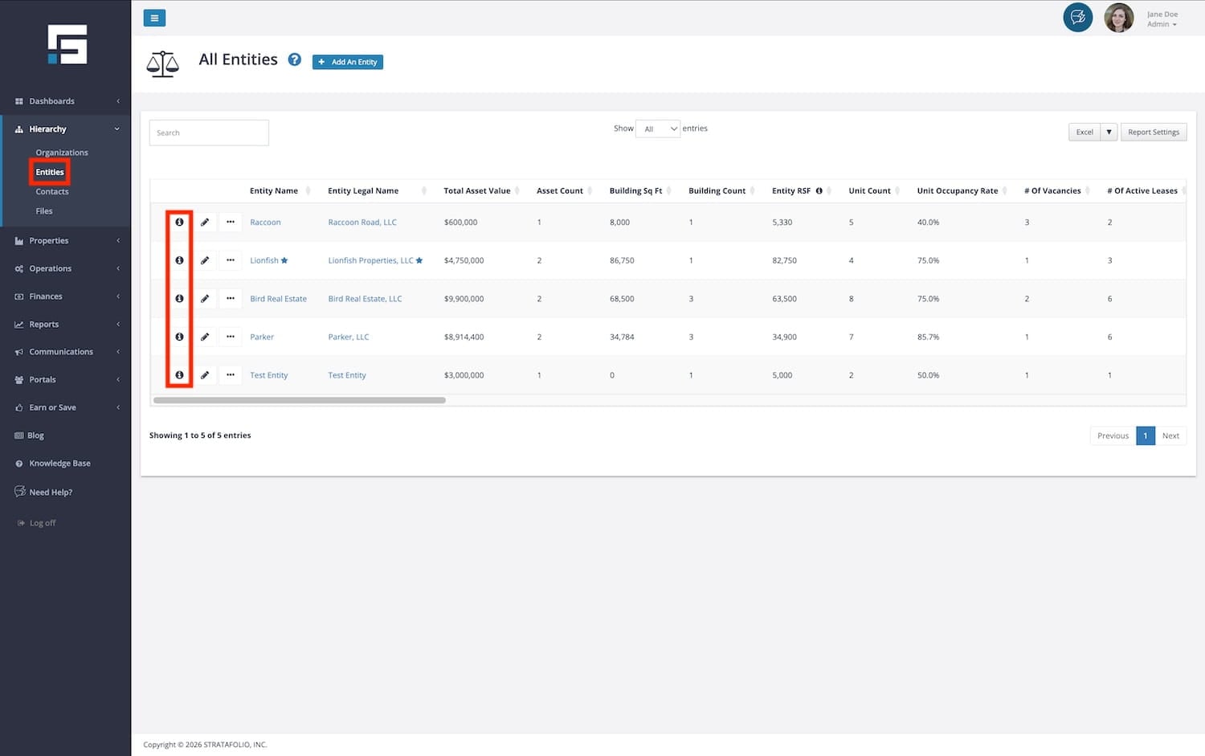The width and height of the screenshot is (1205, 756).
Task: Click the table's horizontal scrollbar
Action: click(x=299, y=400)
